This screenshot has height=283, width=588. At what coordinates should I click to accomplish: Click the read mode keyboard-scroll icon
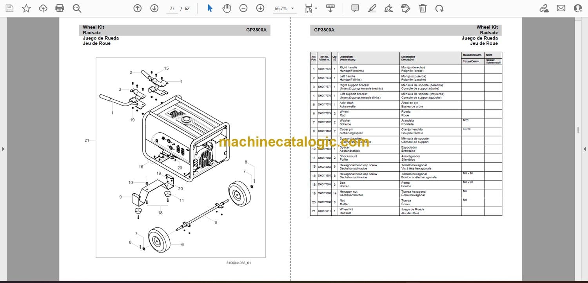(x=330, y=8)
